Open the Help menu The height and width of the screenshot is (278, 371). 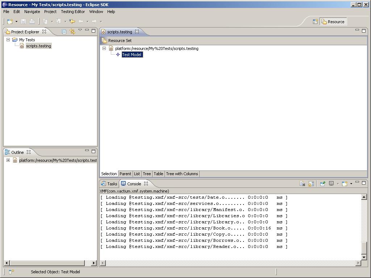(111, 12)
